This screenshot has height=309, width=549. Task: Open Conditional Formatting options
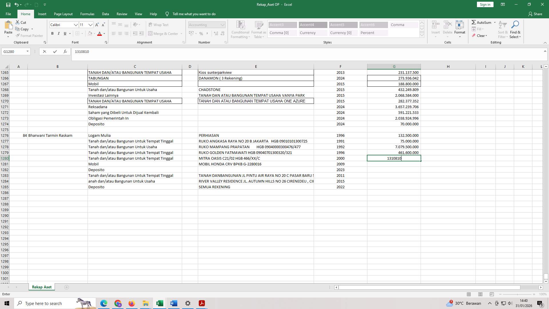[x=240, y=29]
